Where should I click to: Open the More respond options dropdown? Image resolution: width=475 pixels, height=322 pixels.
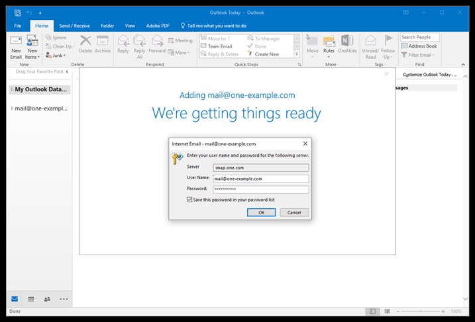point(179,53)
